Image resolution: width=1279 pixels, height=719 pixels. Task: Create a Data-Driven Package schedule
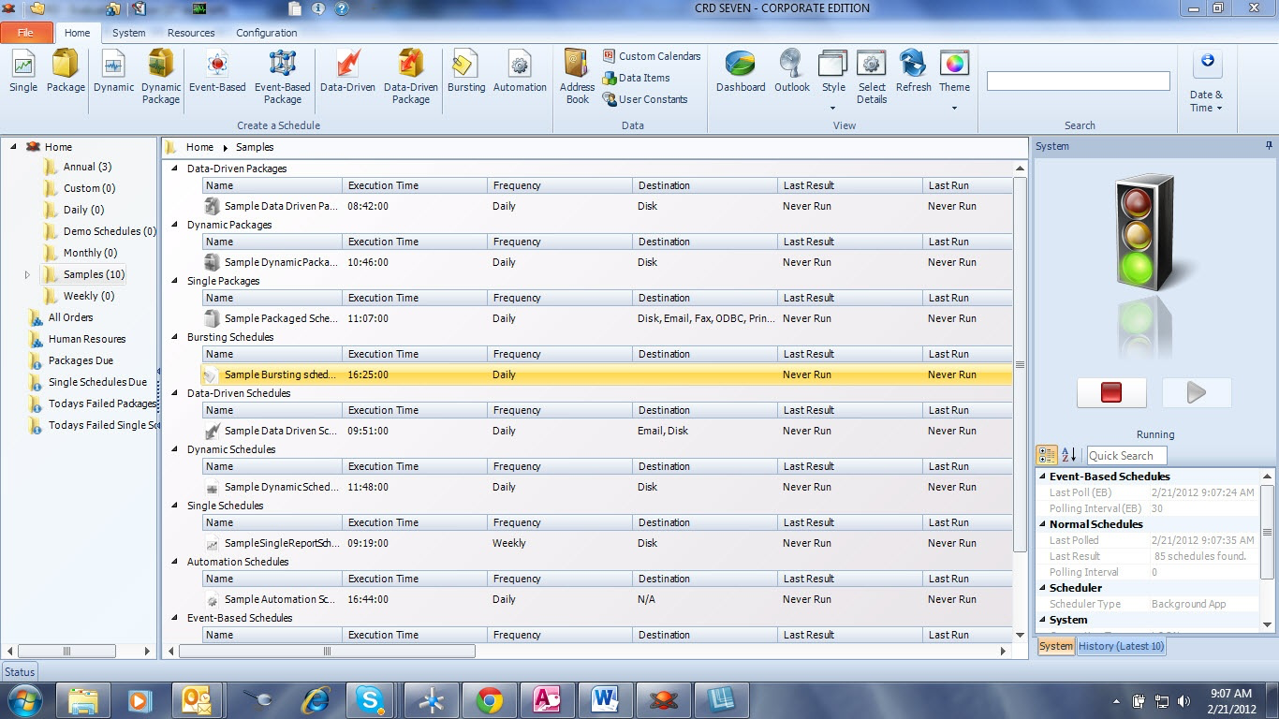pyautogui.click(x=410, y=75)
